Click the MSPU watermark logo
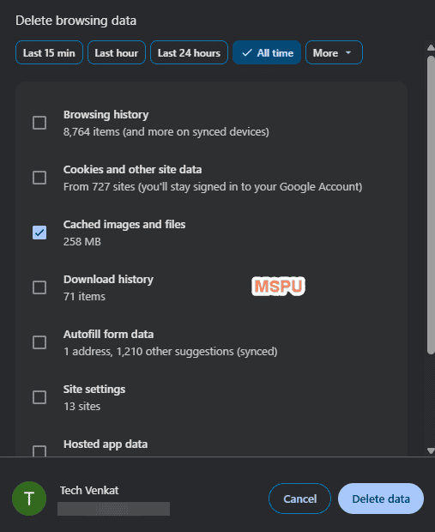 [278, 286]
